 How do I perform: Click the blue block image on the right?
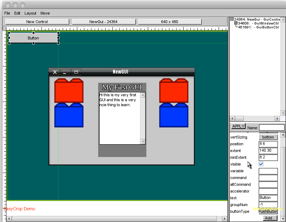(x=174, y=115)
